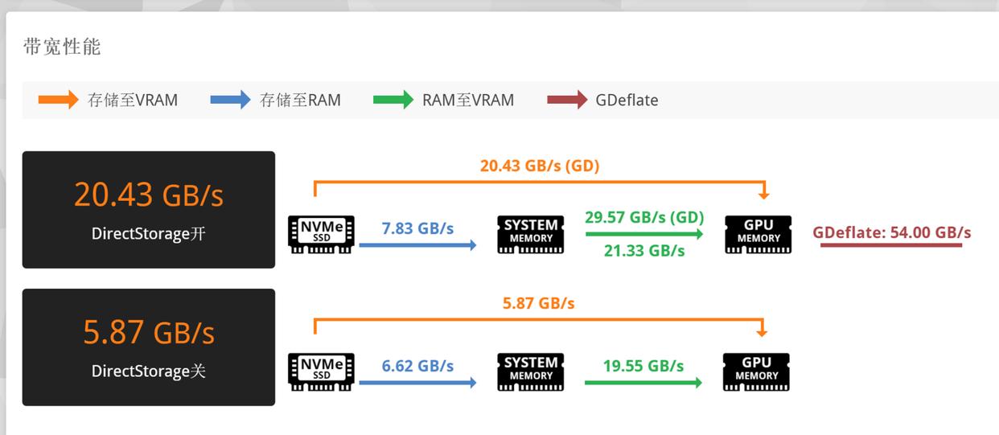Click the dark red GDeflate legend arrow
This screenshot has height=435, width=999.
[567, 101]
